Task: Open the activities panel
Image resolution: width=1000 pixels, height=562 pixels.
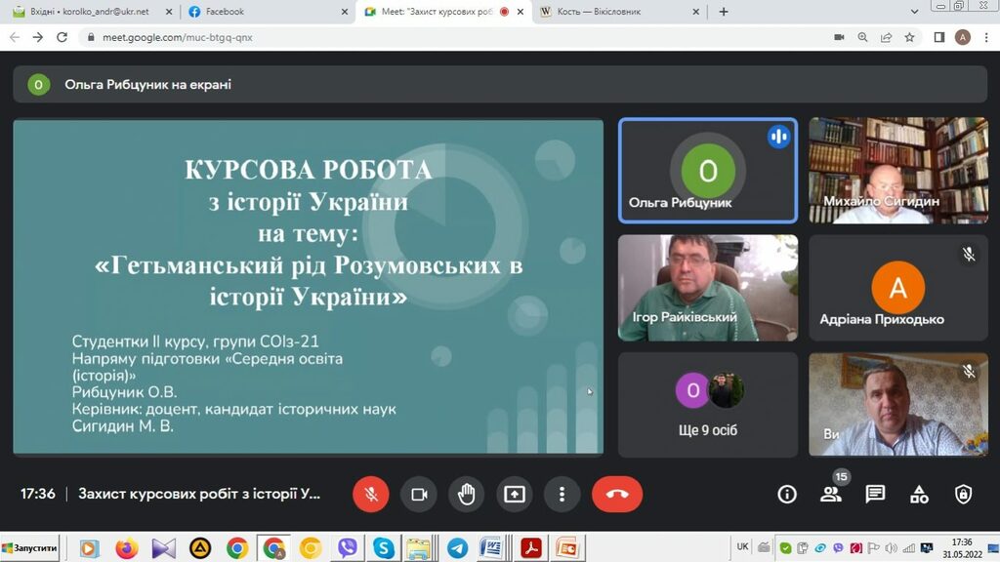Action: tap(919, 494)
